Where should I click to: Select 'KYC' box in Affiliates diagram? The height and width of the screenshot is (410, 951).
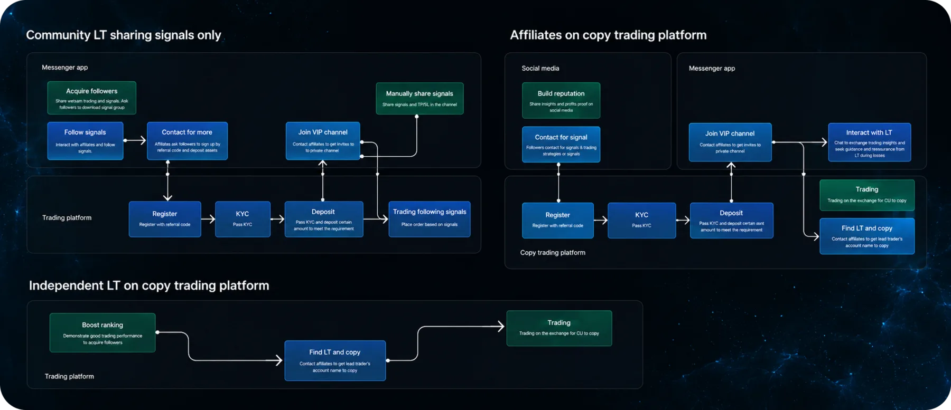click(642, 220)
